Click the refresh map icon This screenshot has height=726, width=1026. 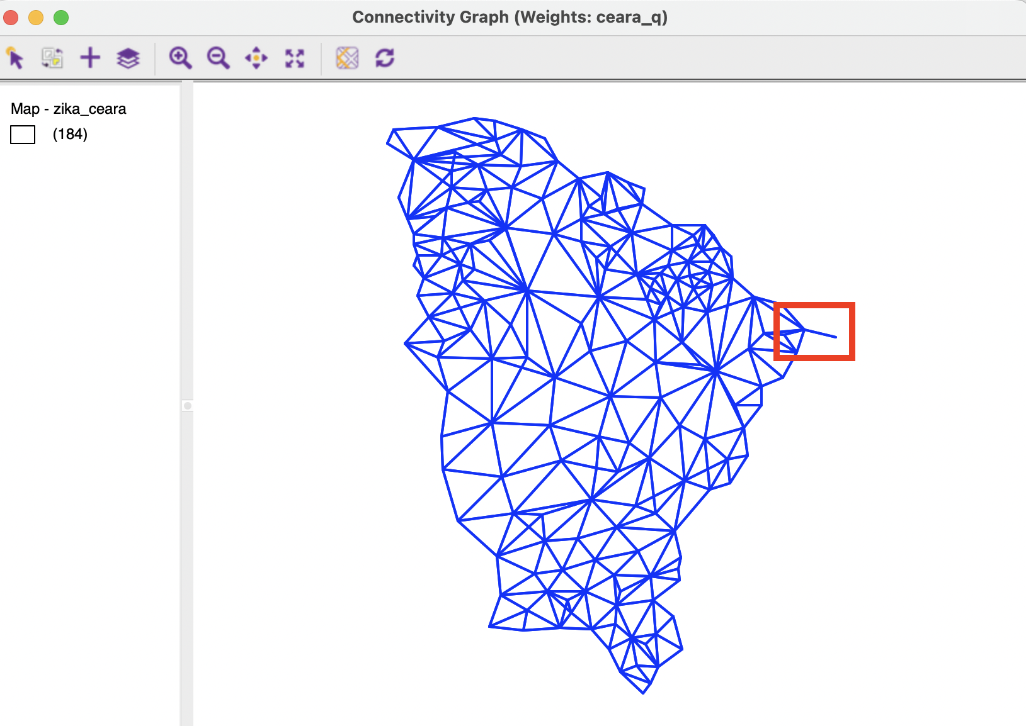coord(385,58)
